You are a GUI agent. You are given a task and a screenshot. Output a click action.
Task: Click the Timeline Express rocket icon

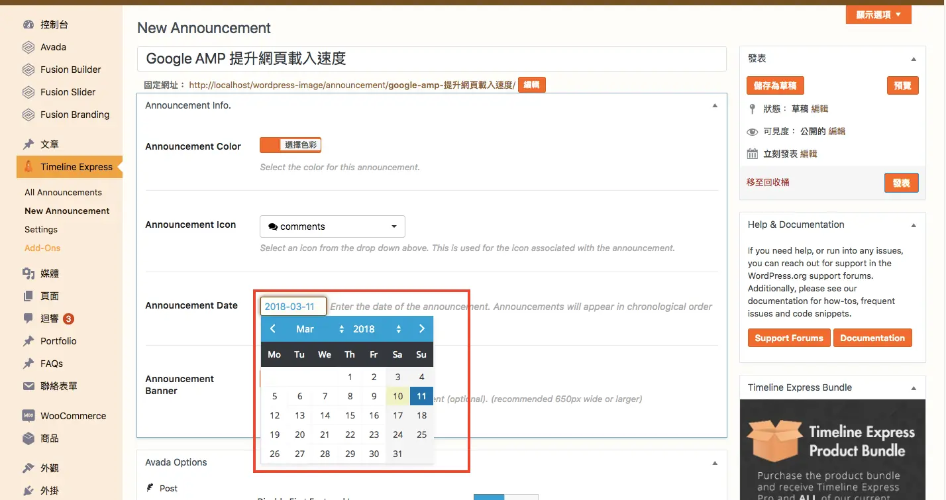click(x=28, y=167)
